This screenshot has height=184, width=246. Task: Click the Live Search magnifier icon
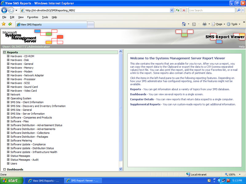(x=239, y=10)
